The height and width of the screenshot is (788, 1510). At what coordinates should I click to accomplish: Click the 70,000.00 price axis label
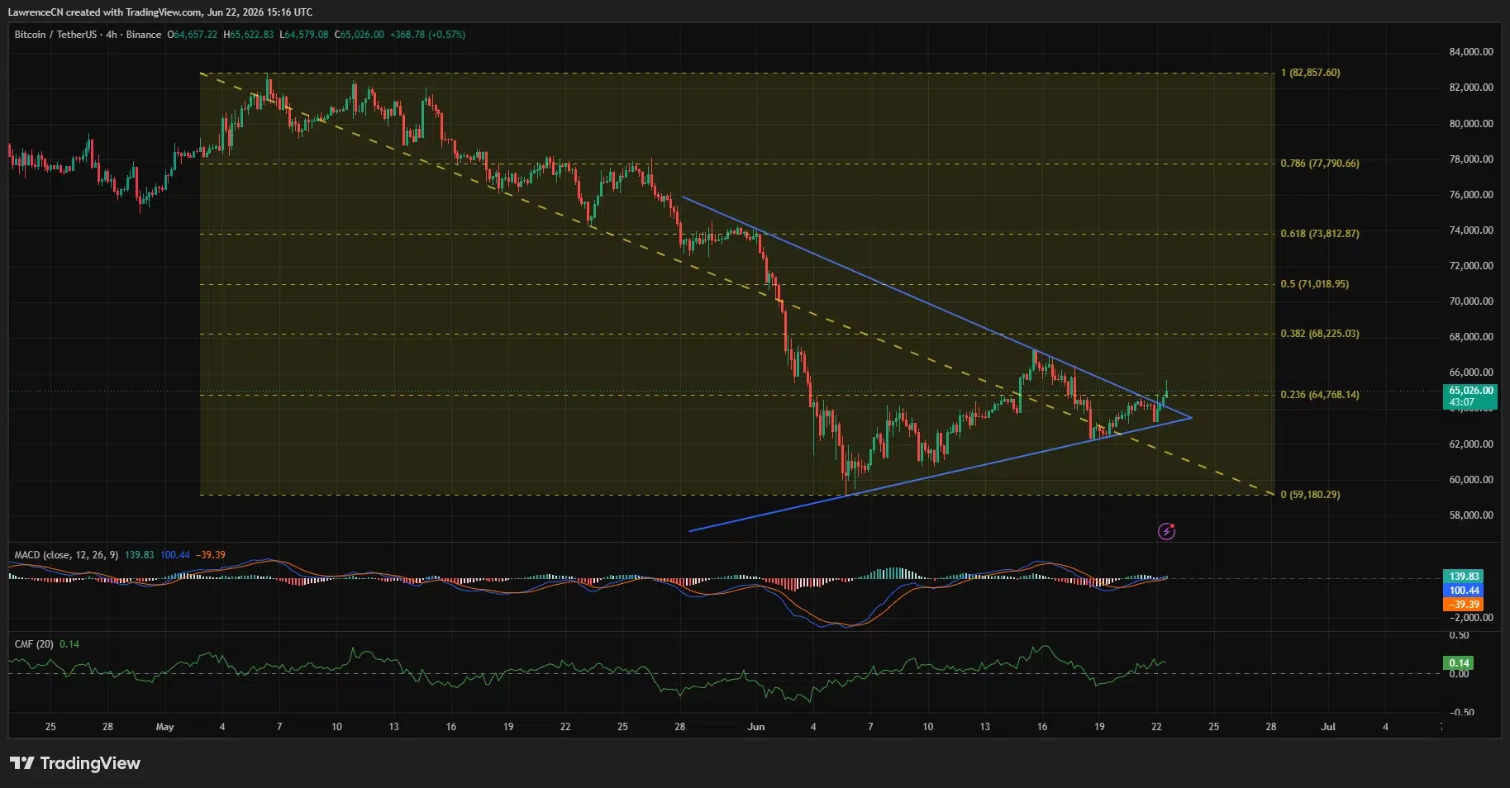pyautogui.click(x=1471, y=301)
